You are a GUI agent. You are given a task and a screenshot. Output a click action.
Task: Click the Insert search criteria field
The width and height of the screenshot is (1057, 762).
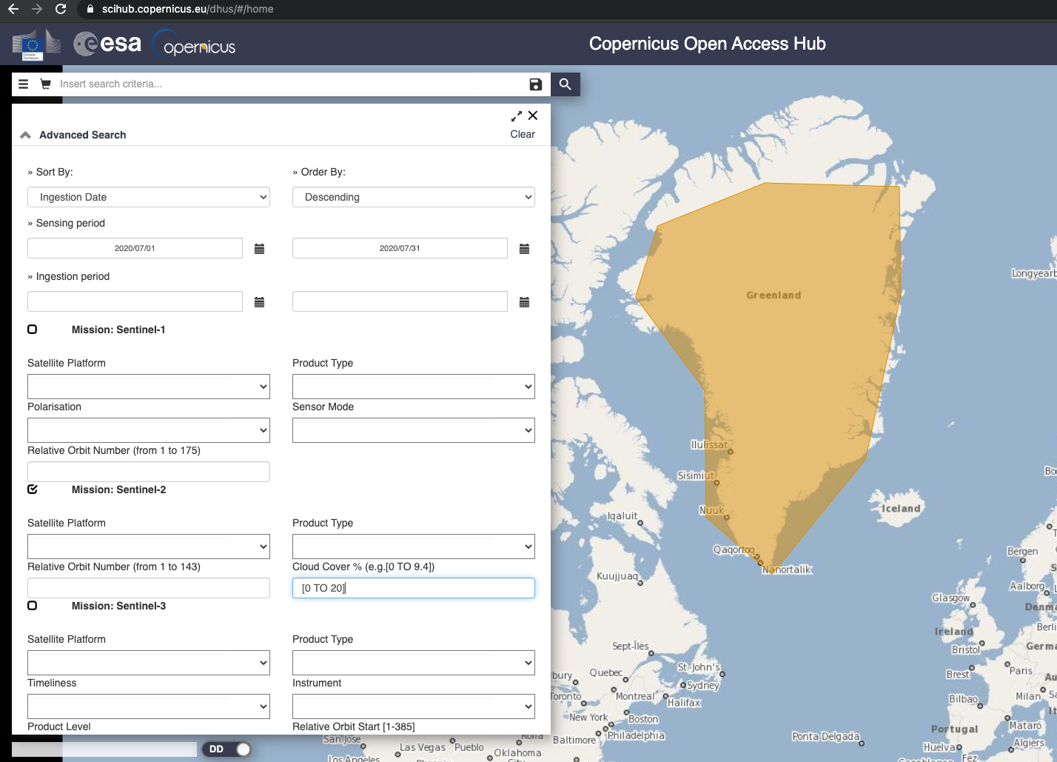click(289, 84)
